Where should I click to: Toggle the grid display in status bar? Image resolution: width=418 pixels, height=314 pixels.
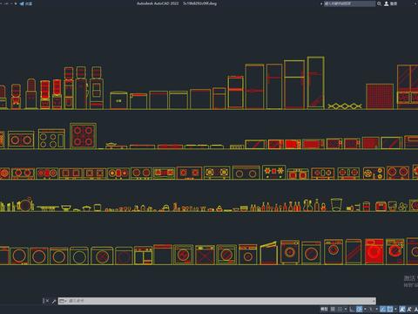click(333, 309)
